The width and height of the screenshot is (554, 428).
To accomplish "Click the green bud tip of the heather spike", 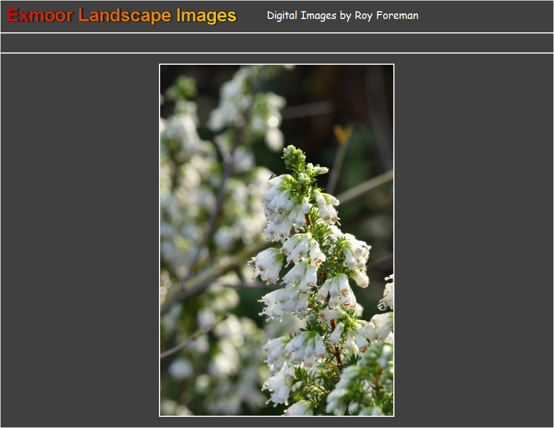I will pyautogui.click(x=293, y=156).
